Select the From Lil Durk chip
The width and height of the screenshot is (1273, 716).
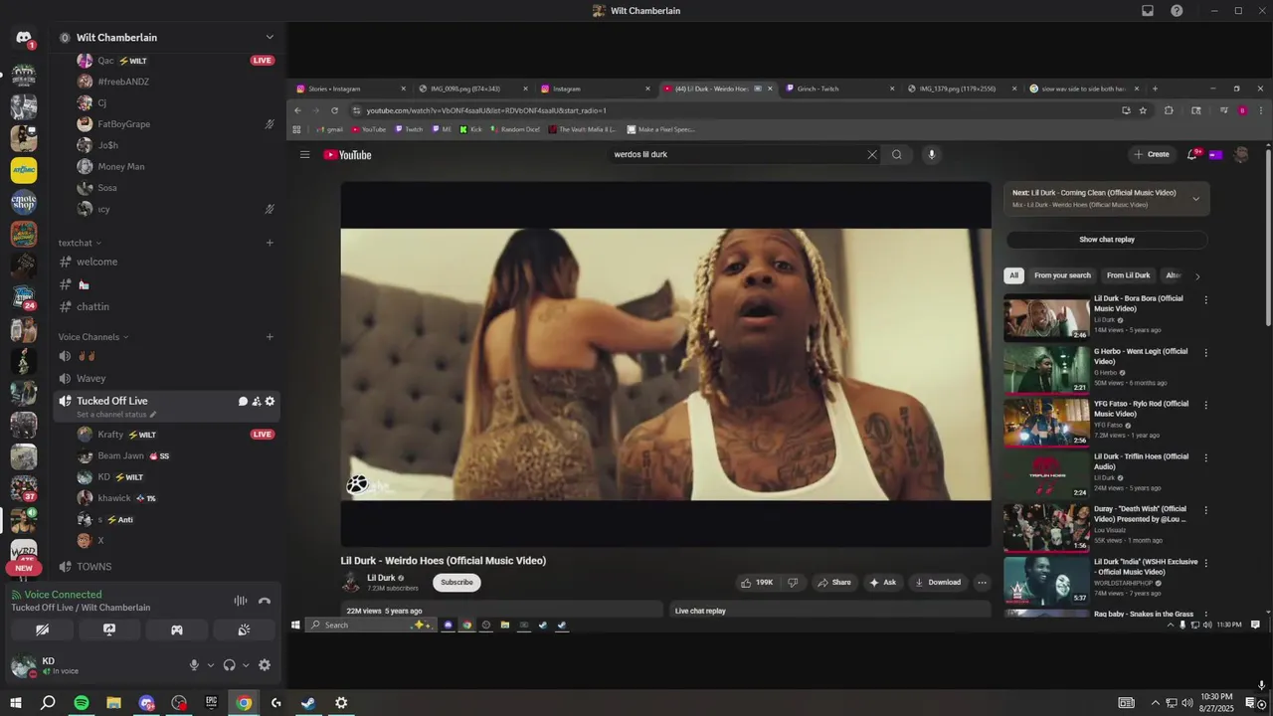click(x=1128, y=275)
